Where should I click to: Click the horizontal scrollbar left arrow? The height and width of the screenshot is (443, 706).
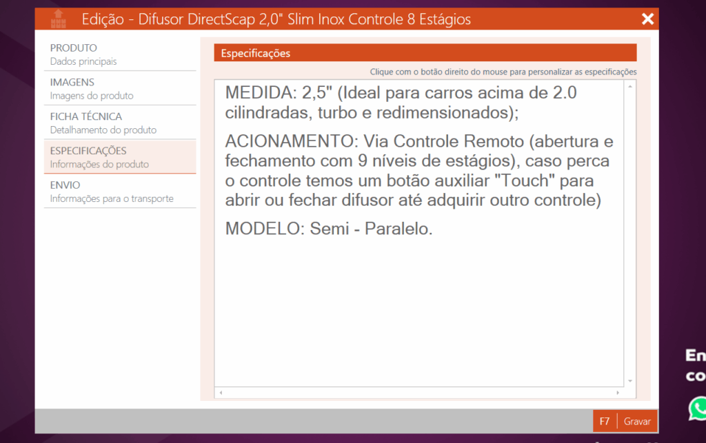coord(221,393)
